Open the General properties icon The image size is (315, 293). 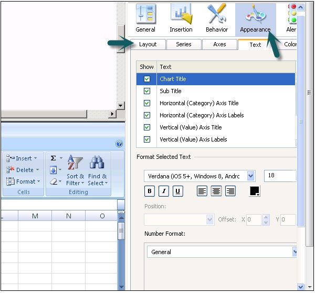click(145, 17)
